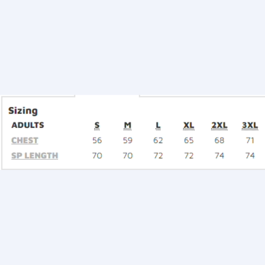Image resolution: width=265 pixels, height=265 pixels.
Task: Select chest value 62
Action: pyautogui.click(x=158, y=140)
